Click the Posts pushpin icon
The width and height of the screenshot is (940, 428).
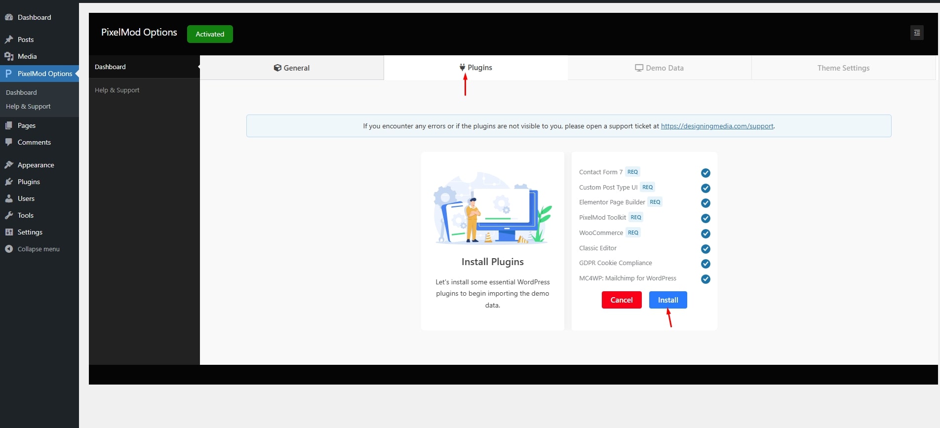coord(9,39)
